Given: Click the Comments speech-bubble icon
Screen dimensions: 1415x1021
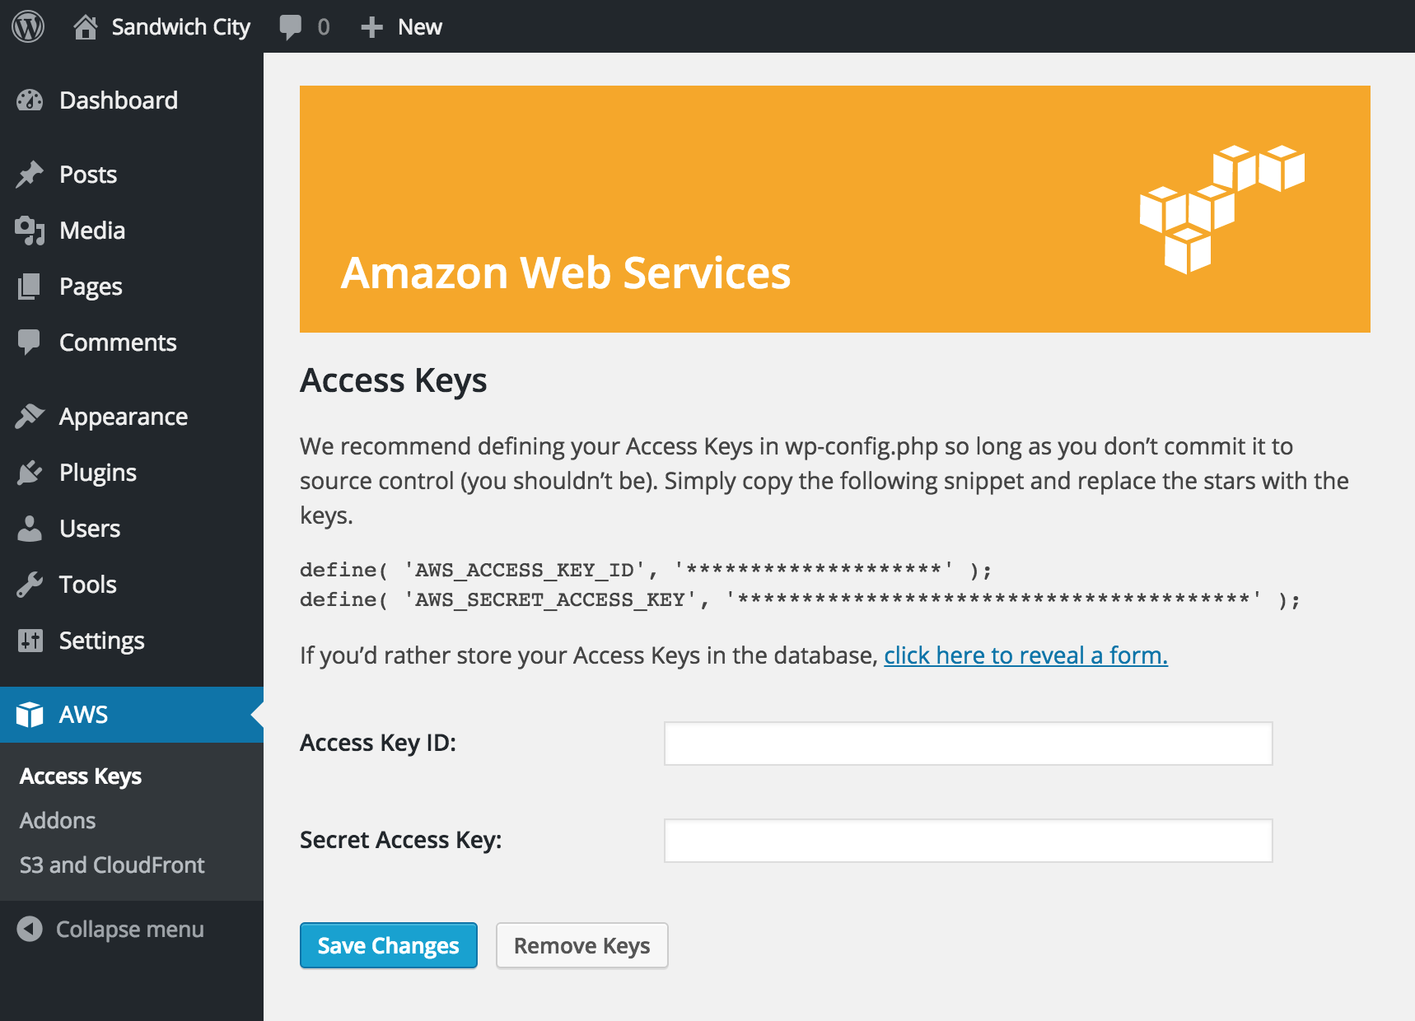Looking at the screenshot, I should (29, 342).
